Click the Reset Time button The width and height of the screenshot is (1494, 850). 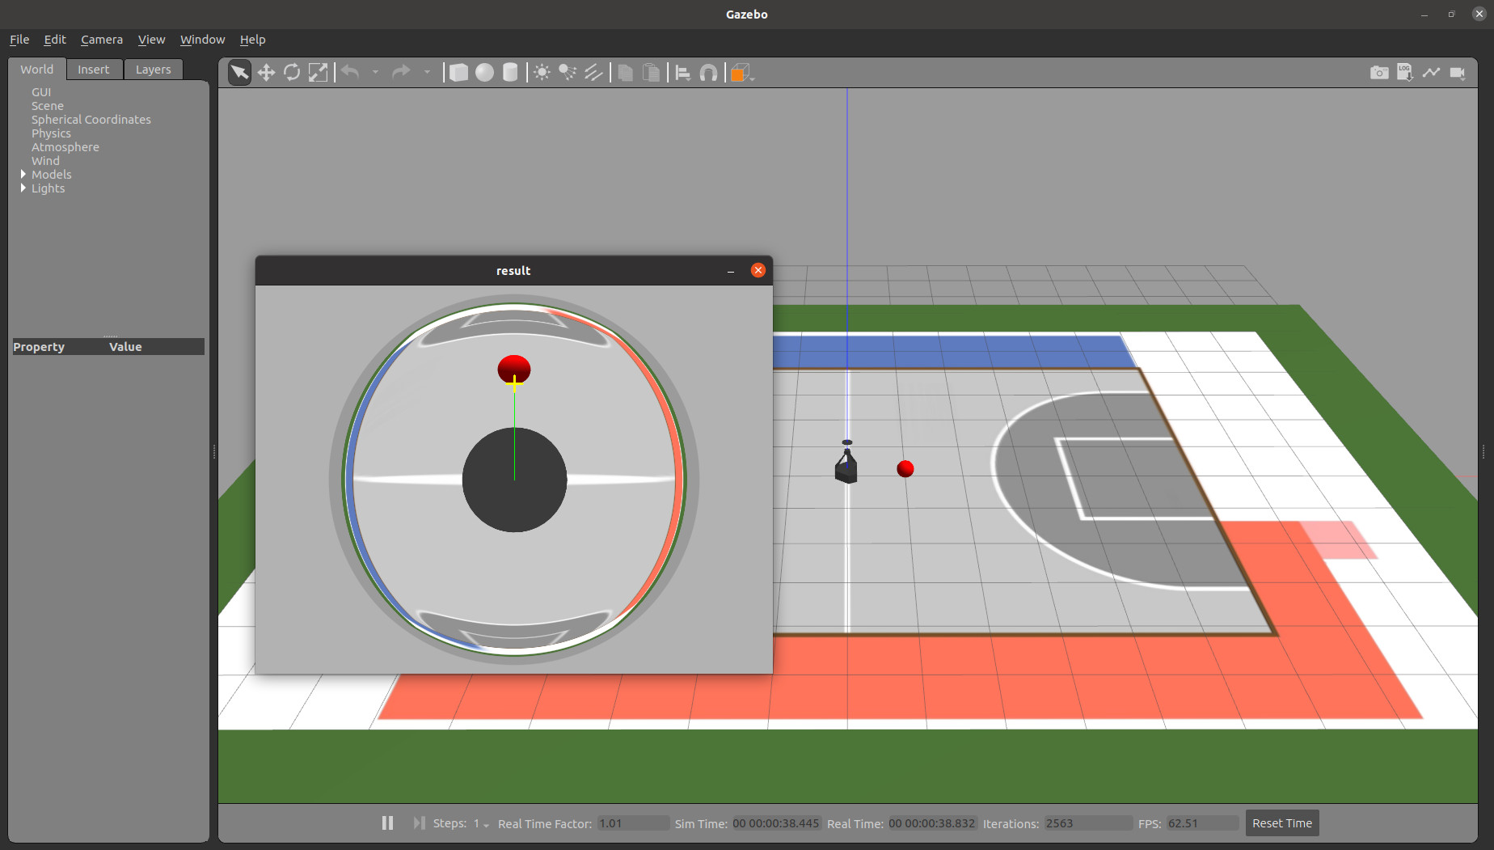(1282, 823)
